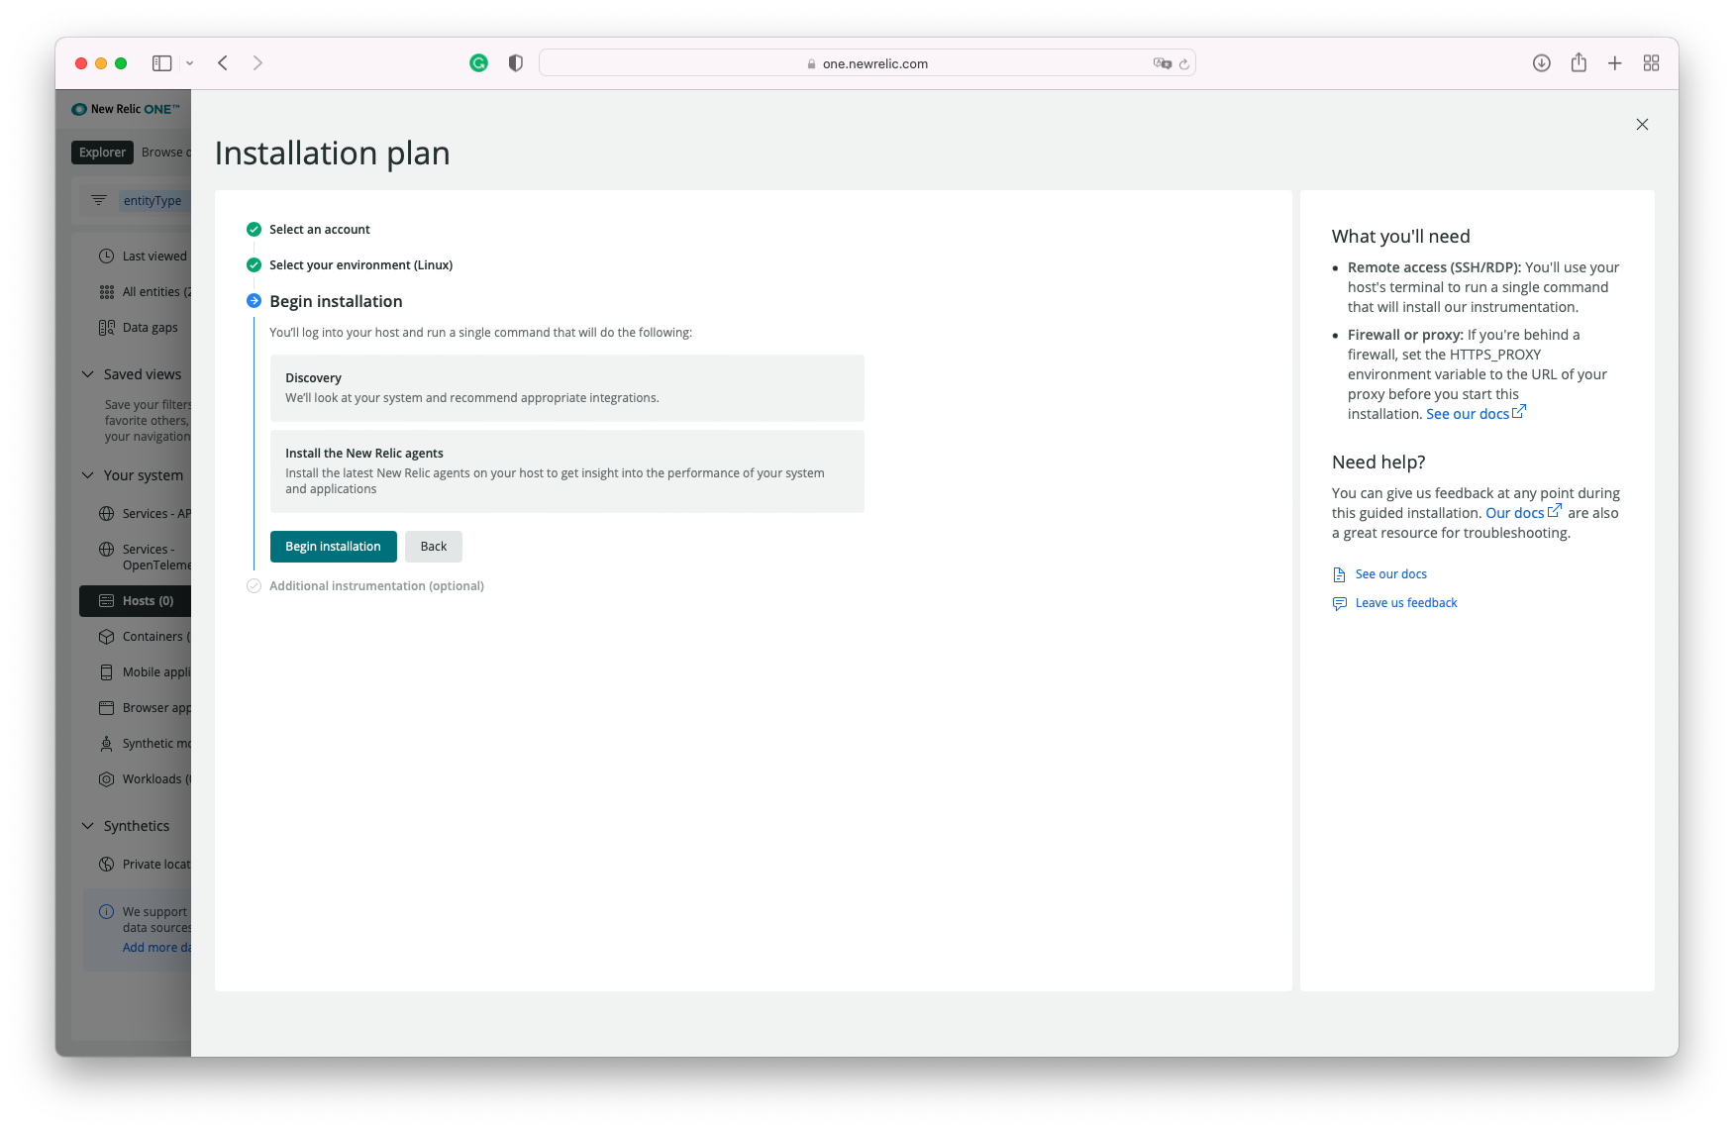This screenshot has height=1130, width=1734.
Task: Open See our docs link under Firewall
Action: (x=1476, y=414)
